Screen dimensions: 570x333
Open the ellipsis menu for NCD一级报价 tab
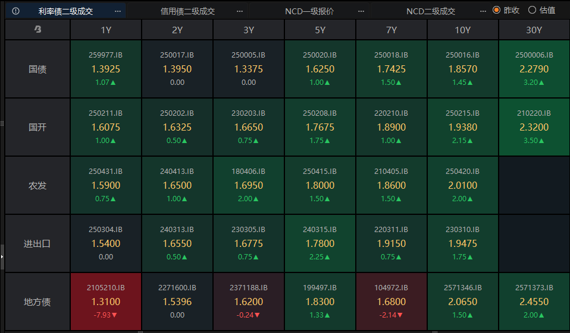pyautogui.click(x=361, y=11)
